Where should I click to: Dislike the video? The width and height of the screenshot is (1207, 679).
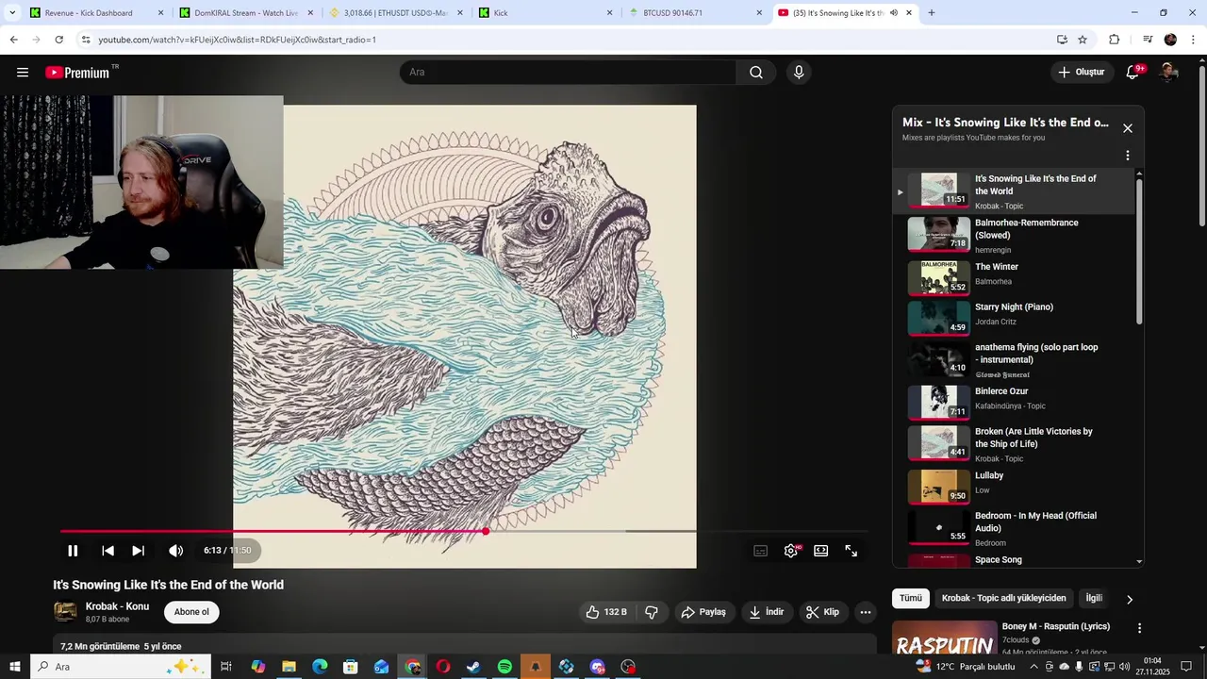(652, 612)
